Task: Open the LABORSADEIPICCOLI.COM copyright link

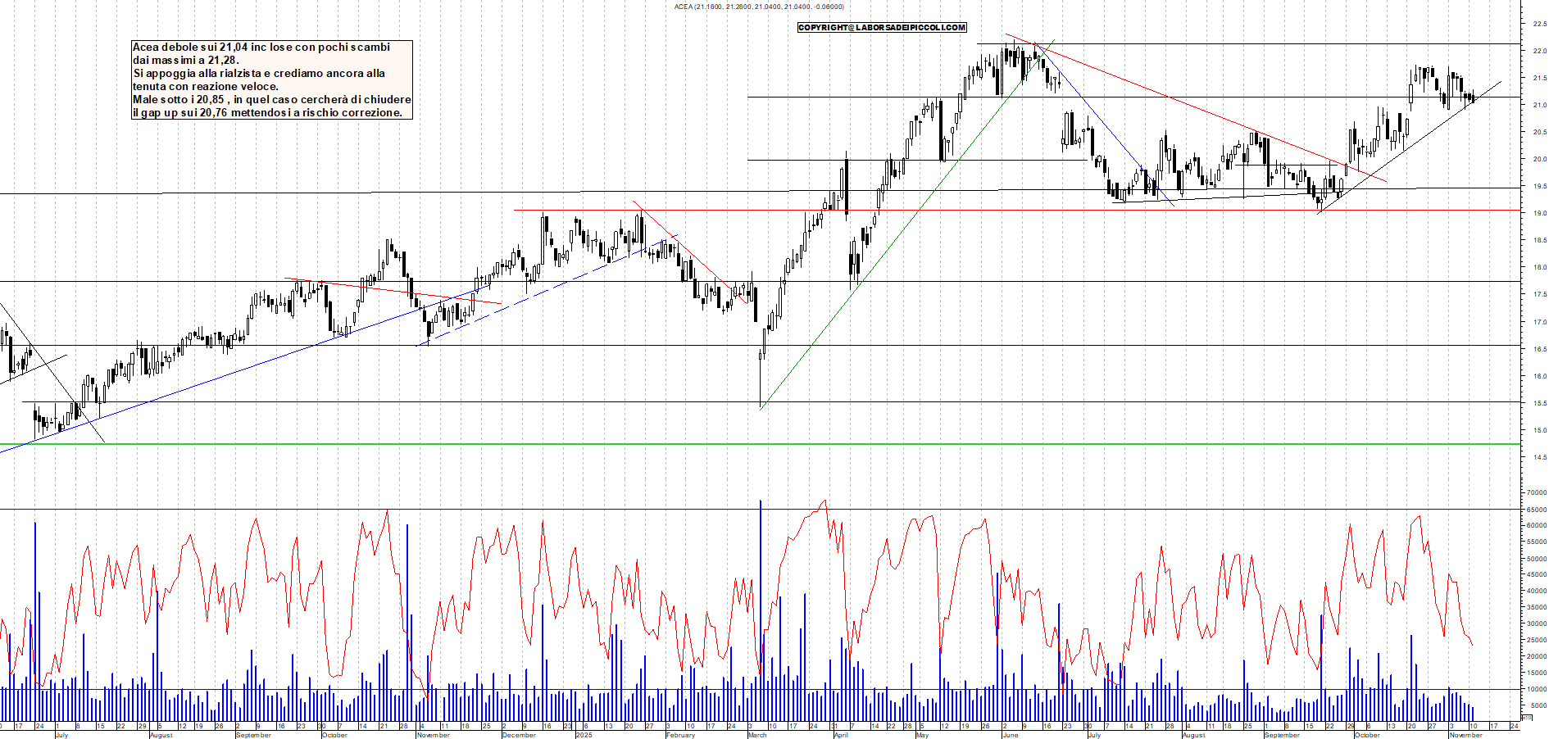Action: pos(881,27)
